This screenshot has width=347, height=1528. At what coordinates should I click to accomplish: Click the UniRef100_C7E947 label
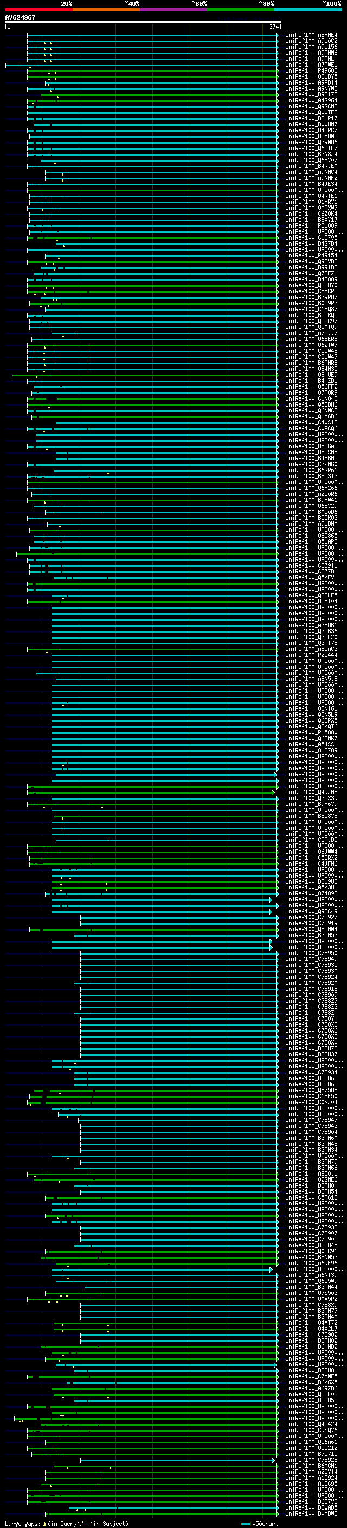(x=311, y=1120)
